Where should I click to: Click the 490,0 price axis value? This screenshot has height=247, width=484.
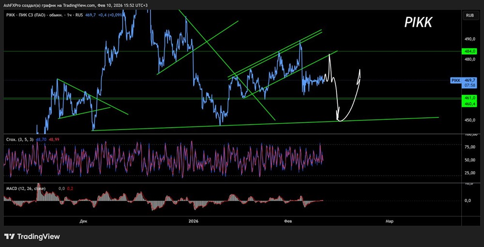469,39
